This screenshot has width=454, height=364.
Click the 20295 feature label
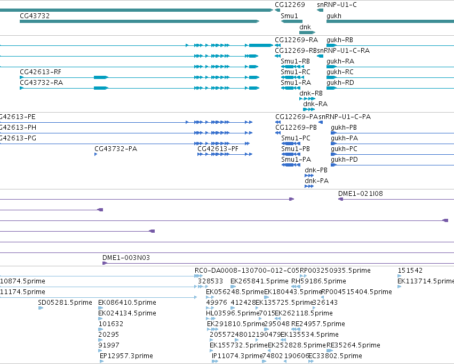(x=109, y=335)
